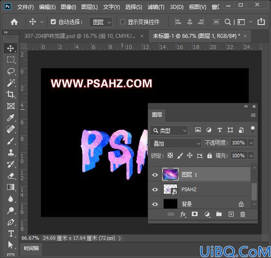Add a layer mask

click(x=194, y=214)
